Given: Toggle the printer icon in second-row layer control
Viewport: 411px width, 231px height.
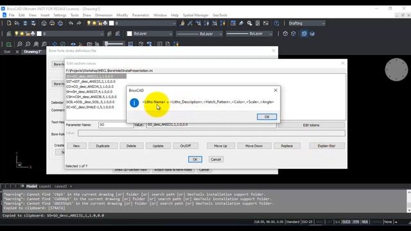Looking at the screenshot, I should tap(33, 33).
